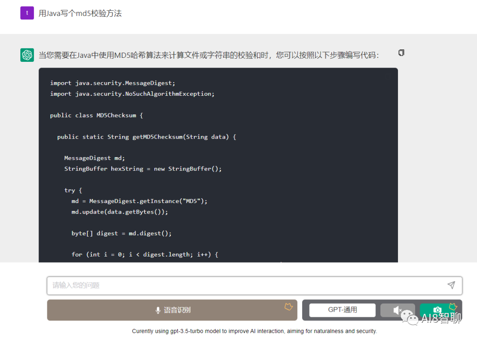This screenshot has height=339, width=477.
Task: Click the purple "t" user avatar
Action: (x=27, y=13)
